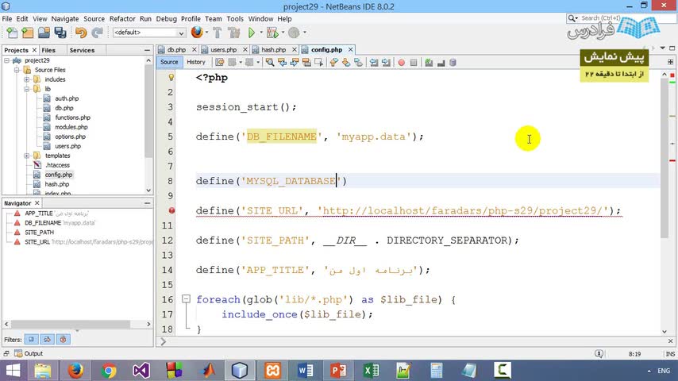Click Shift Line Left icon

coord(374,62)
